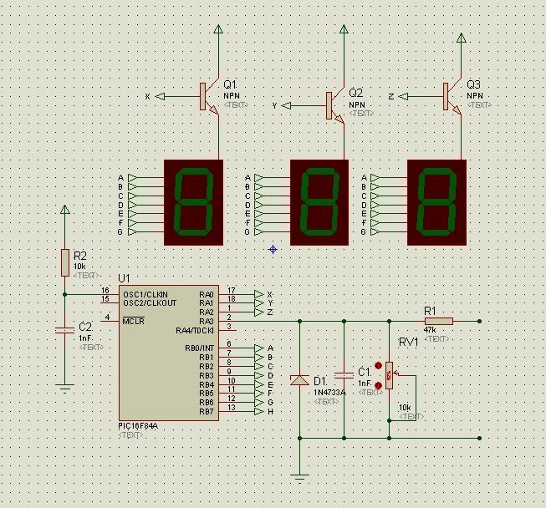Viewport: 546px width, 508px height.
Task: Click the E output terminal on RB4
Action: pyautogui.click(x=259, y=384)
